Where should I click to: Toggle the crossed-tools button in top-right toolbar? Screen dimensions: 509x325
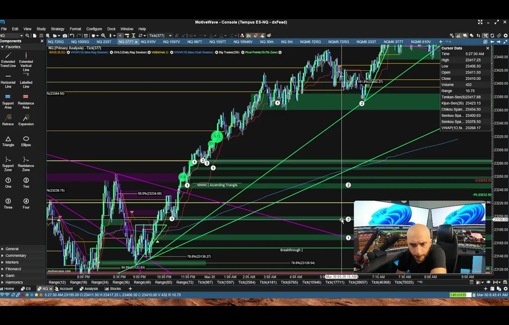pos(485,35)
